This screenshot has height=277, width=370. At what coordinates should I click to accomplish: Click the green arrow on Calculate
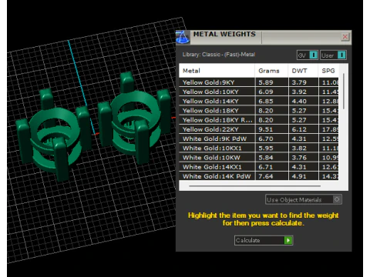tap(288, 240)
